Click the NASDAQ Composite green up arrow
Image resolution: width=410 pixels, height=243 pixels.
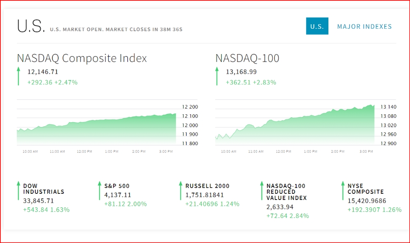tap(18, 77)
